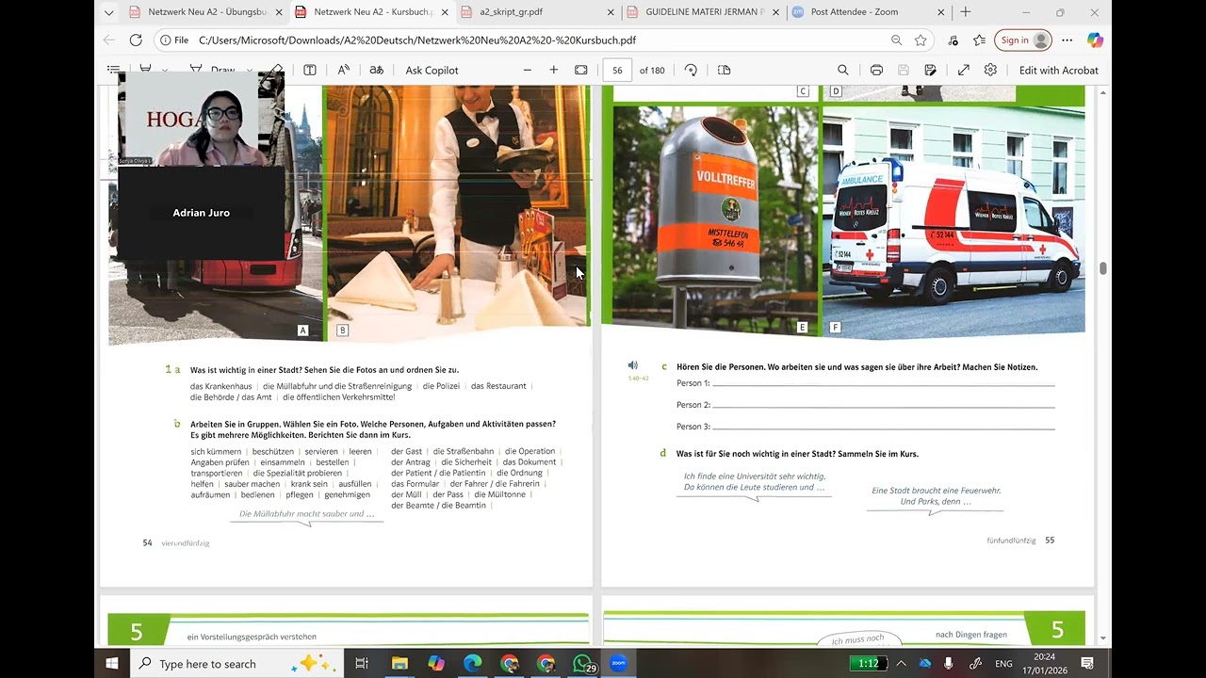Click the Save icon in PDF toolbar
The height and width of the screenshot is (678, 1206).
click(x=904, y=70)
